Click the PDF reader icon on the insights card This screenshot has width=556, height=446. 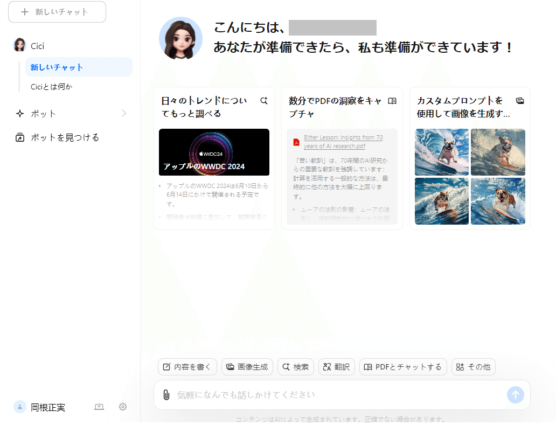click(x=392, y=100)
